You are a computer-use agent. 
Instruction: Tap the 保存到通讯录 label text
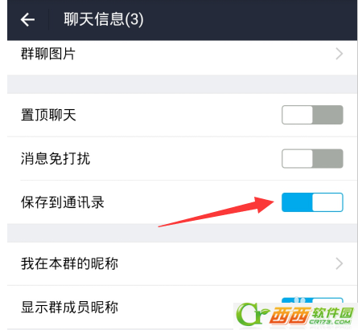point(63,202)
